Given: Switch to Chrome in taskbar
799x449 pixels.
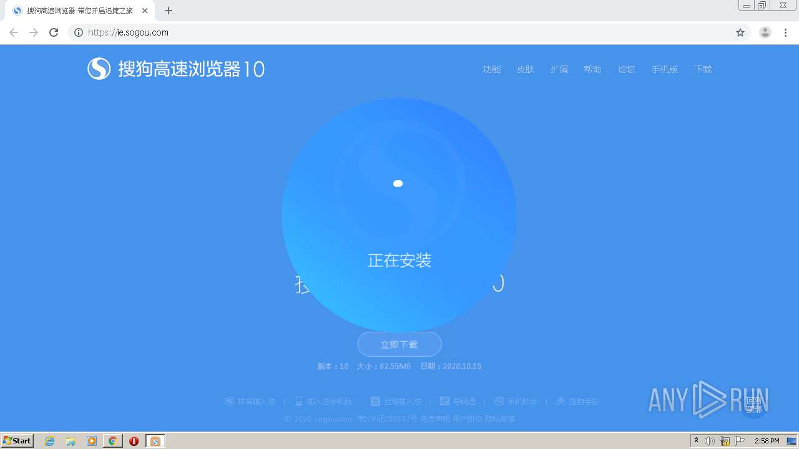Looking at the screenshot, I should (112, 441).
